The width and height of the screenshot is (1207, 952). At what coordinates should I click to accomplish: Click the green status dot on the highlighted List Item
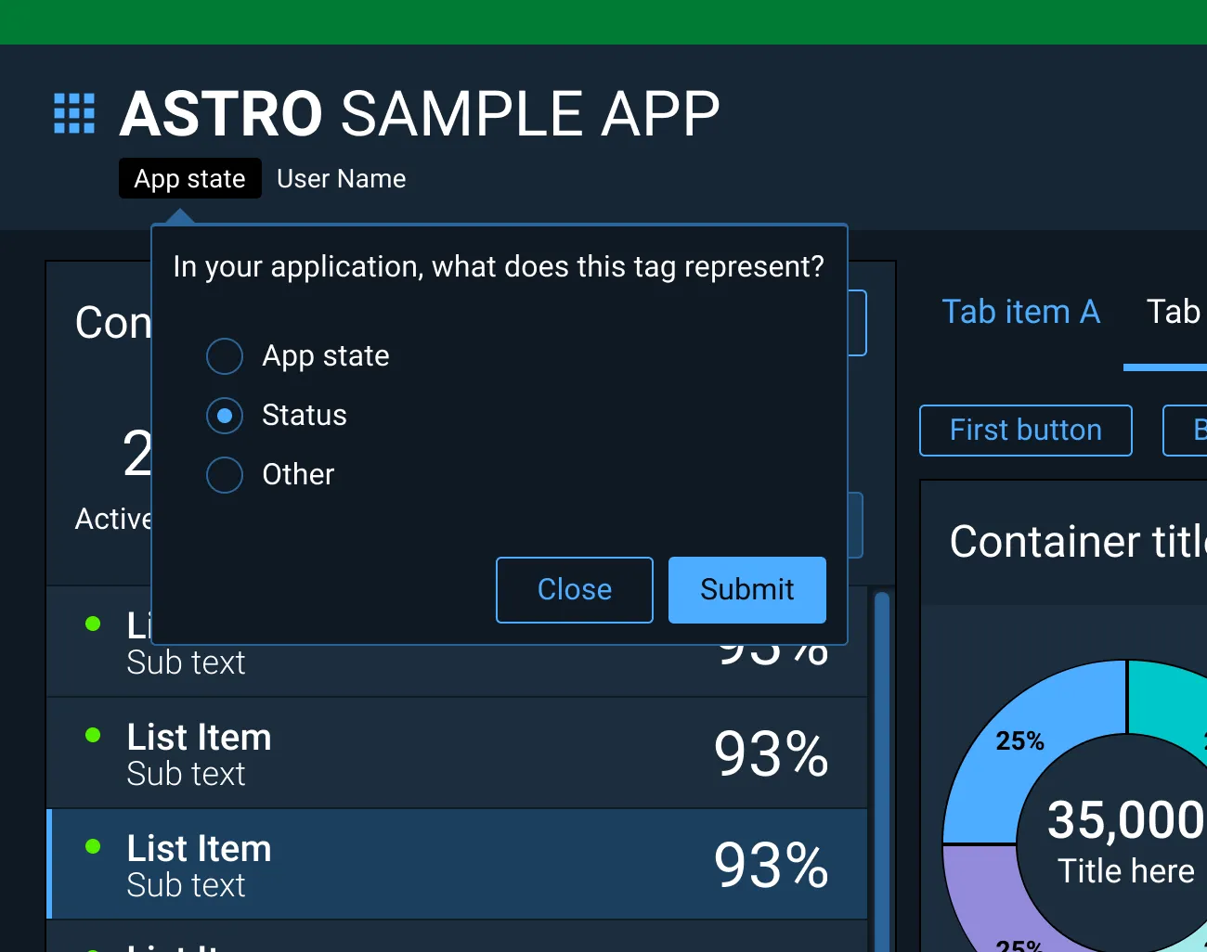pos(92,846)
